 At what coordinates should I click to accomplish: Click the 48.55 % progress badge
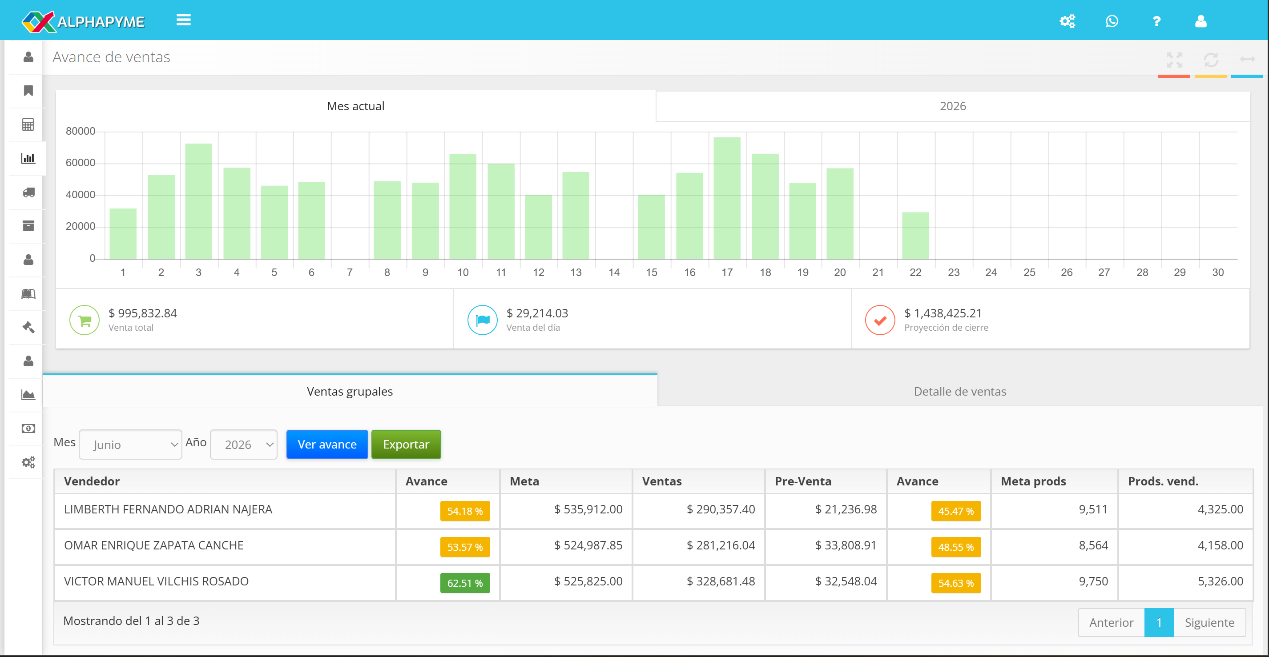[956, 547]
